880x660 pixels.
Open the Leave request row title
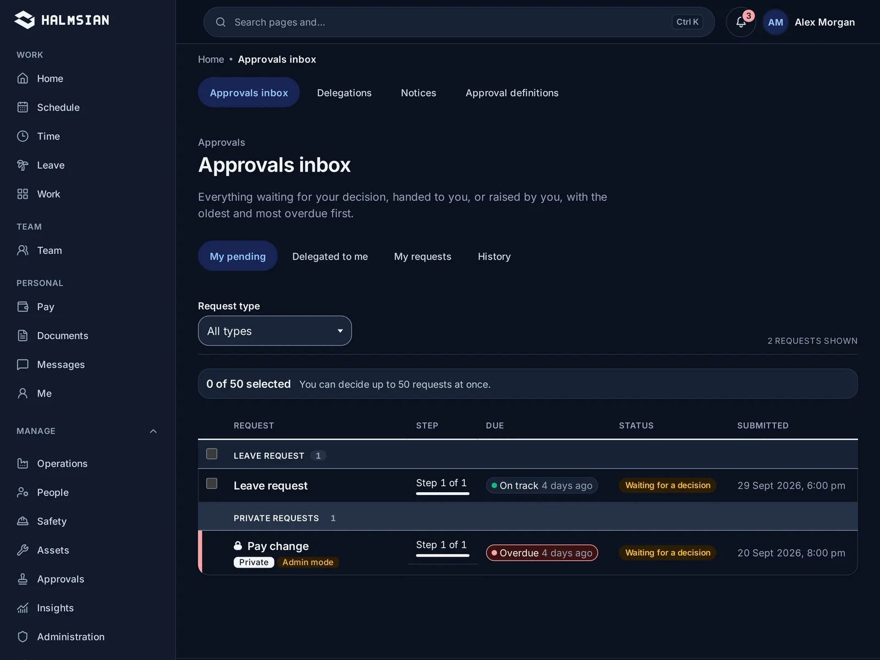(x=271, y=486)
